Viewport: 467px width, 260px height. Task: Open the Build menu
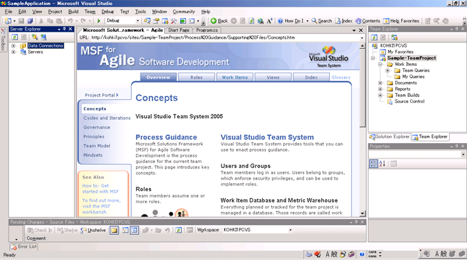click(73, 11)
